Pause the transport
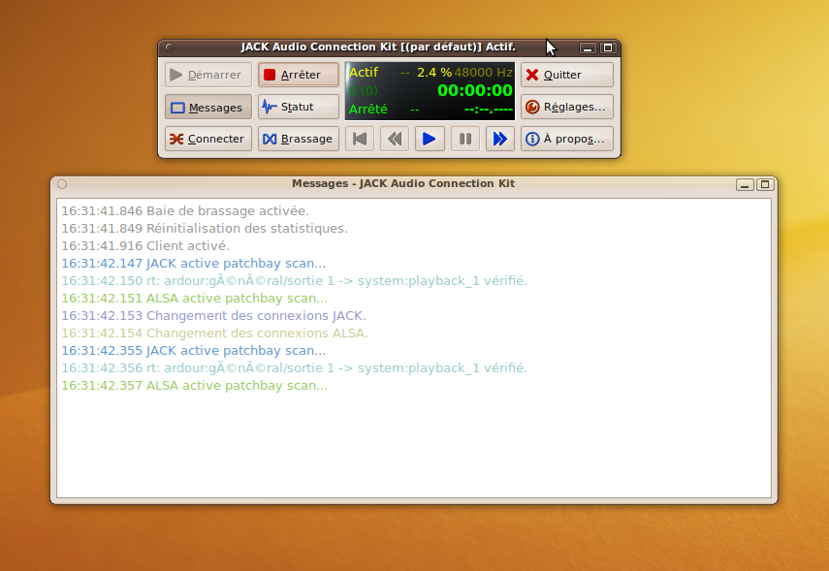 click(x=464, y=139)
